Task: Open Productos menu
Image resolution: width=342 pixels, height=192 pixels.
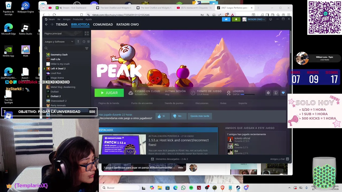Action: (78, 19)
